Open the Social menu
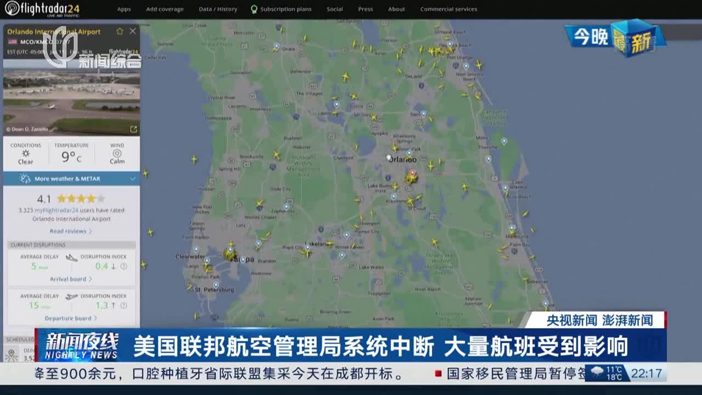 (x=335, y=9)
